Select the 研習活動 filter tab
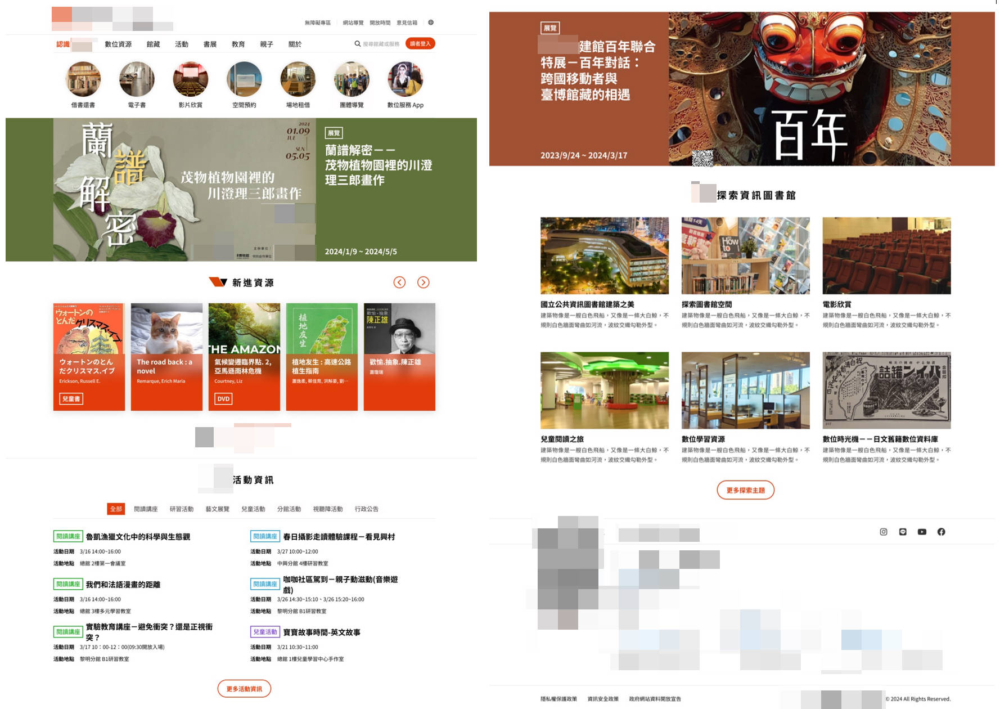The width and height of the screenshot is (1000, 709). pyautogui.click(x=182, y=509)
